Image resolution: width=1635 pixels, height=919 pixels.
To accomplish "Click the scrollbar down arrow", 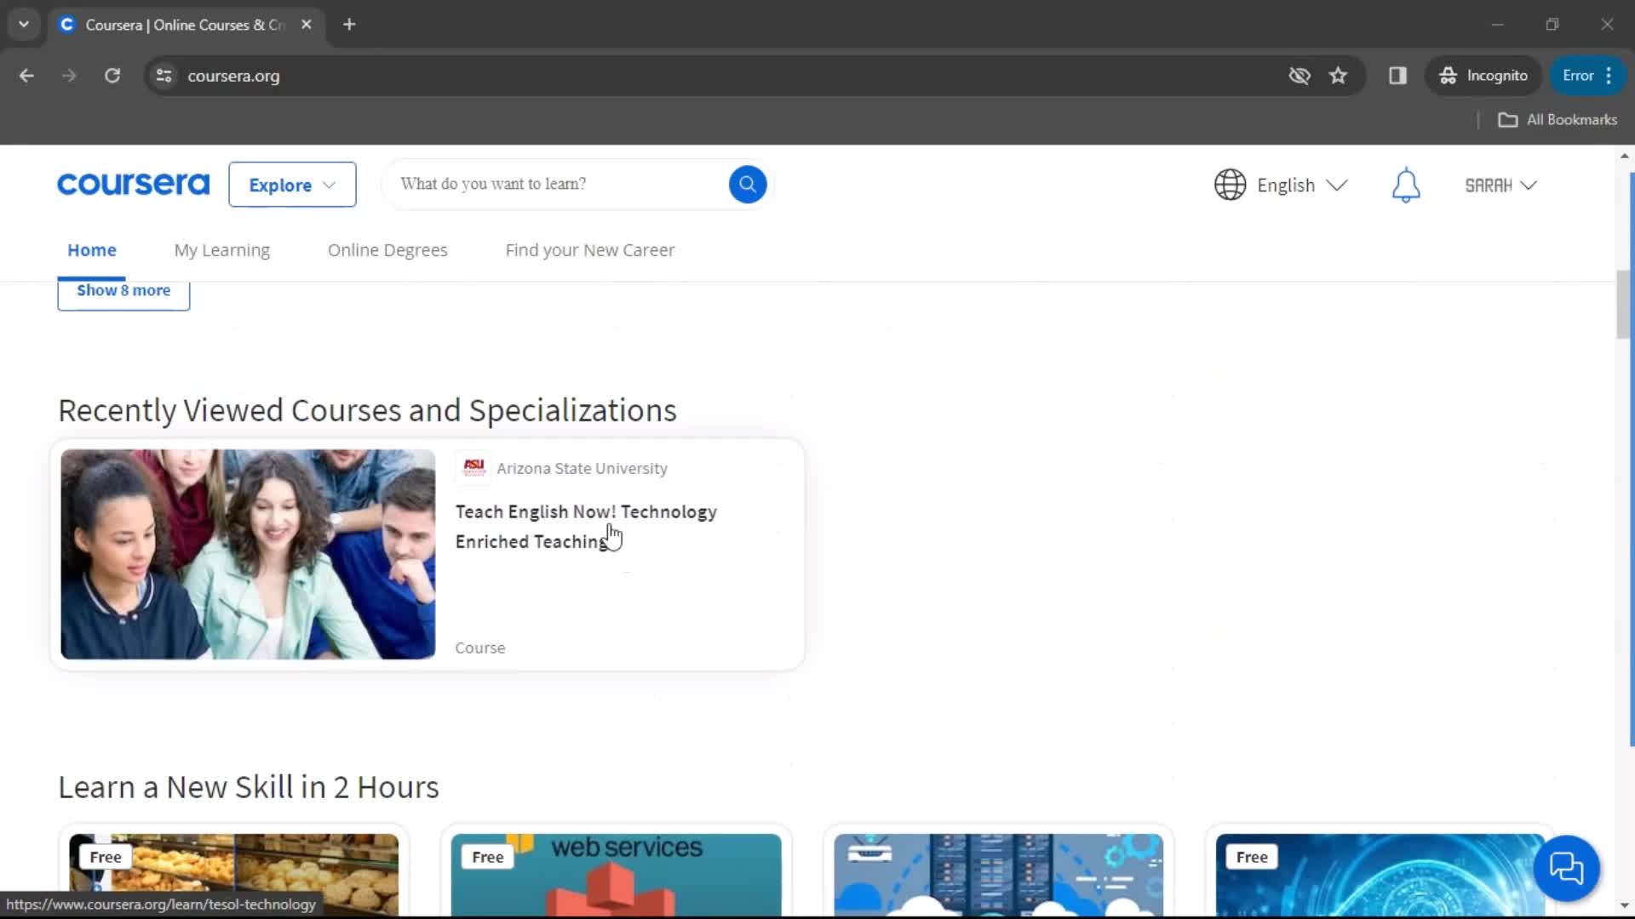I will 1624,906.
